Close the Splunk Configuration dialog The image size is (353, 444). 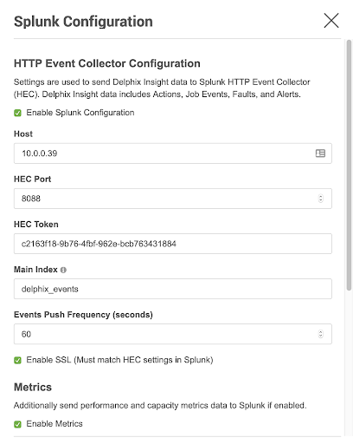[x=331, y=21]
